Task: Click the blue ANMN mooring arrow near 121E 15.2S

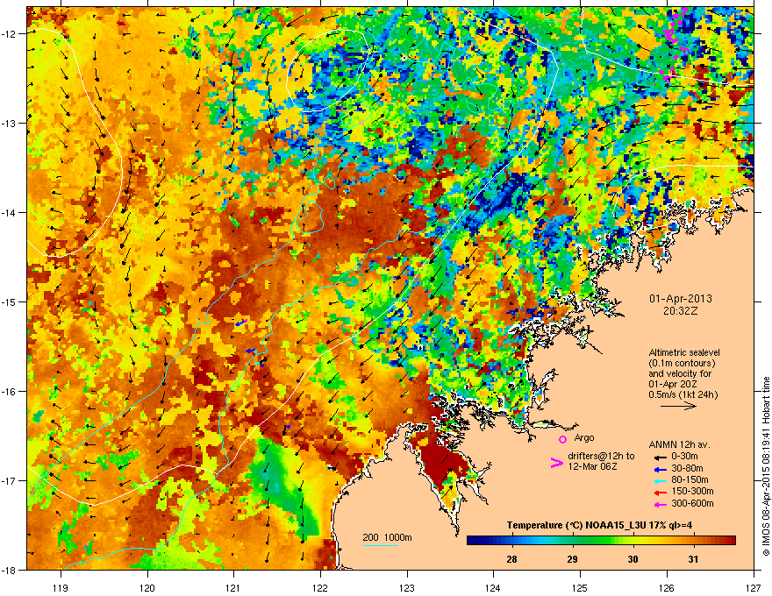Action: click(240, 323)
